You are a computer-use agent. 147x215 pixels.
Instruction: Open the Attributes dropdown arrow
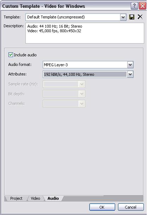pyautogui.click(x=130, y=74)
